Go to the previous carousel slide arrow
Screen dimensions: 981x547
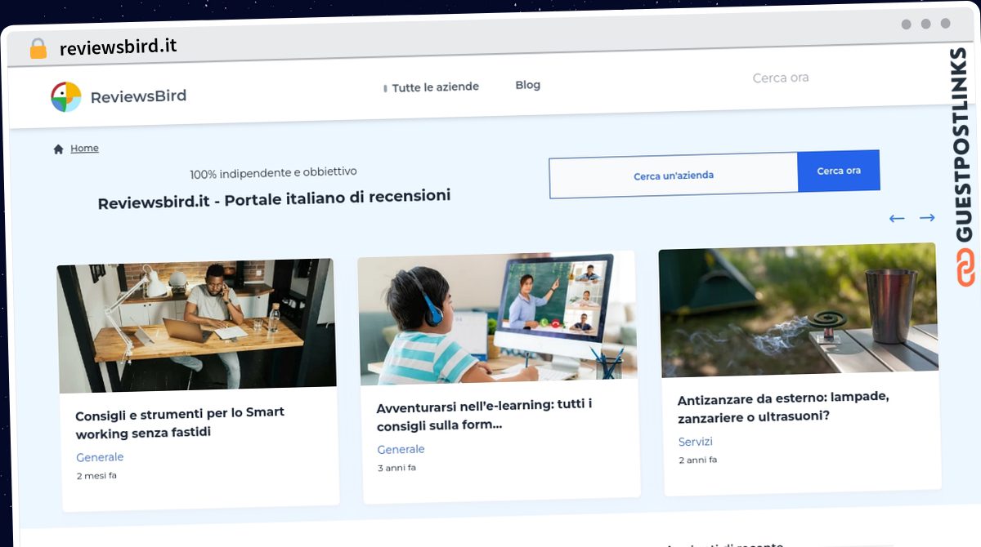[897, 219]
